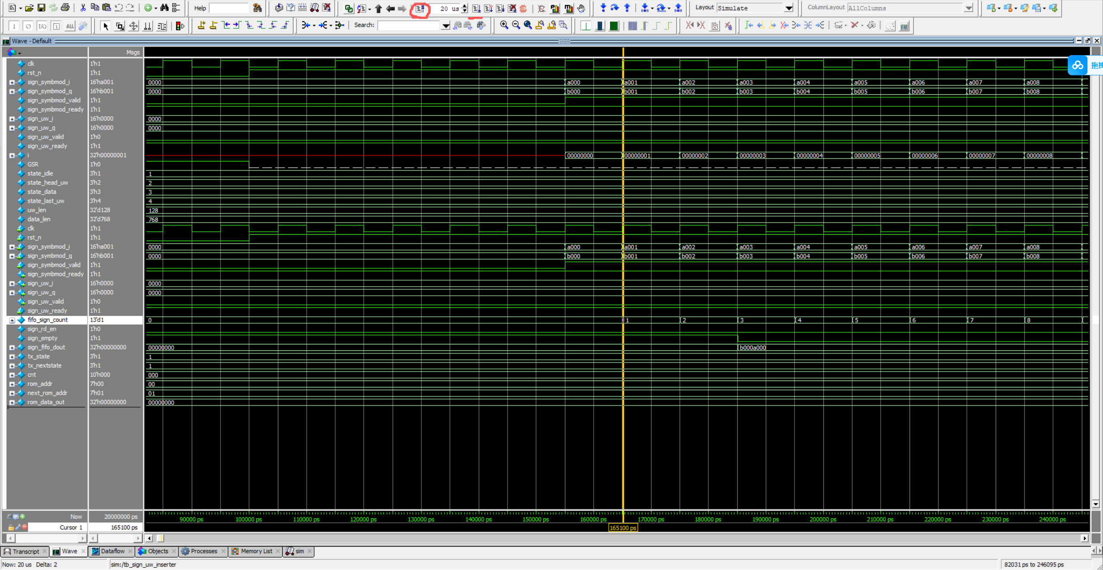Click the Zoom Out magnifier icon
This screenshot has height=570, width=1103.
pyautogui.click(x=516, y=25)
